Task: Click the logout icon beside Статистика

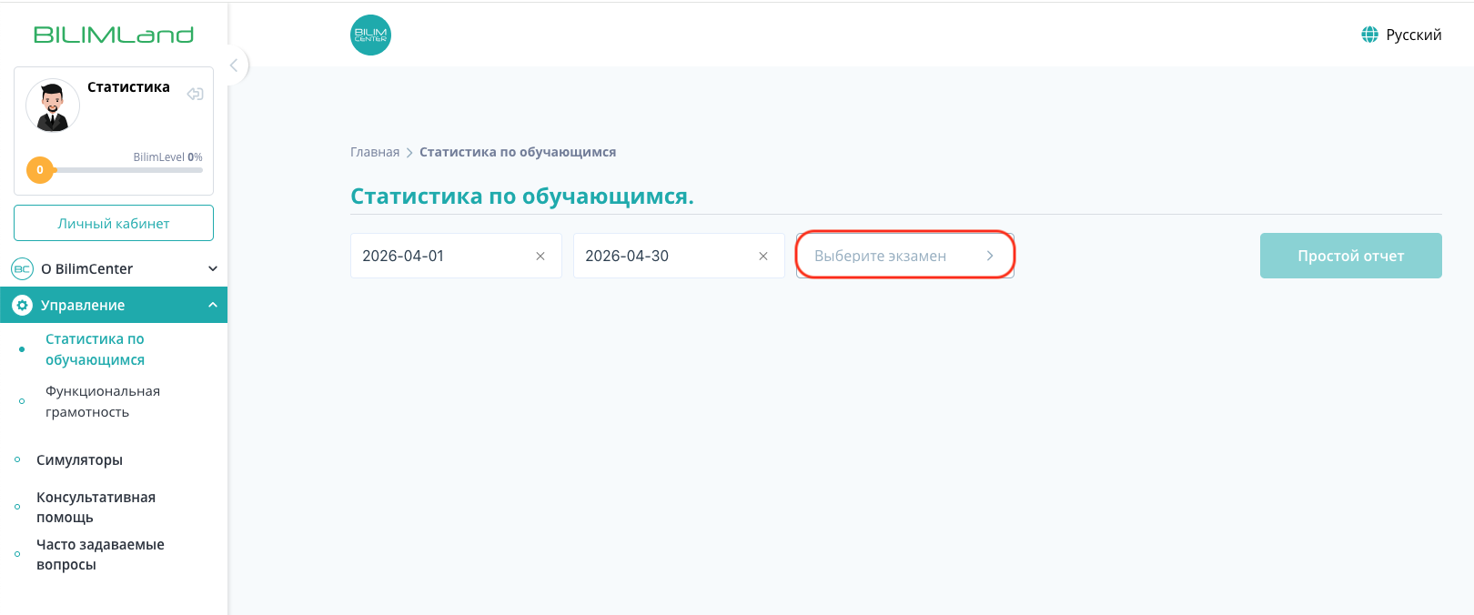Action: coord(195,94)
